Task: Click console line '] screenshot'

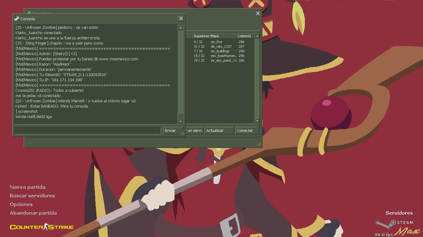Action: coord(26,112)
